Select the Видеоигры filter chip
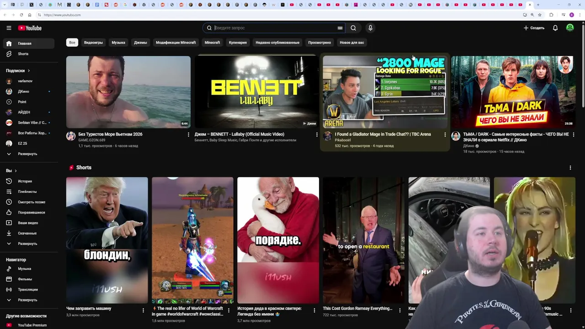Screen dimensions: 585x329 coord(93,42)
